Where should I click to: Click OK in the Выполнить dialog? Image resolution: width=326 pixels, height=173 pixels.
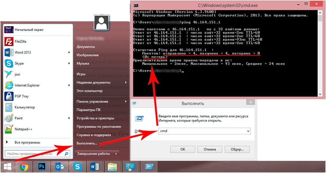coord(183,149)
